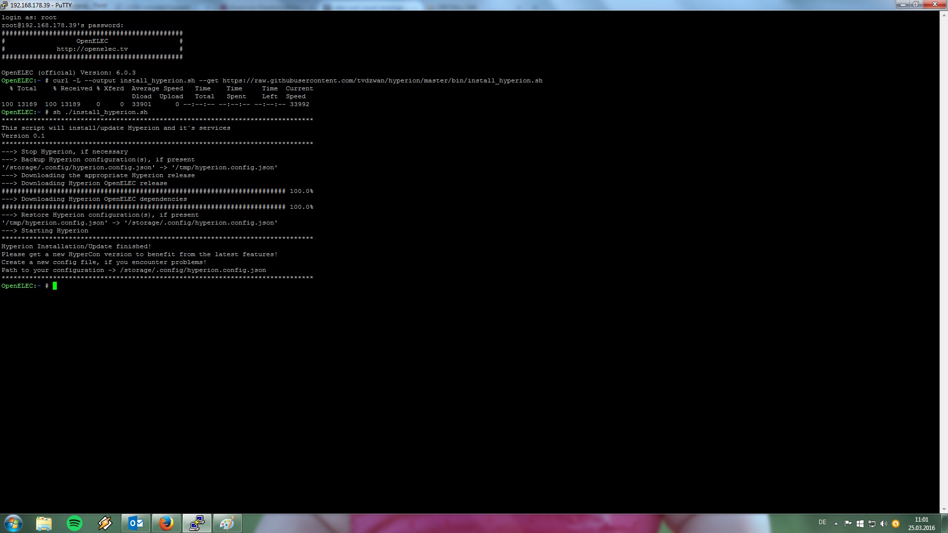Click the terminal scrollbar down arrow

click(x=944, y=509)
